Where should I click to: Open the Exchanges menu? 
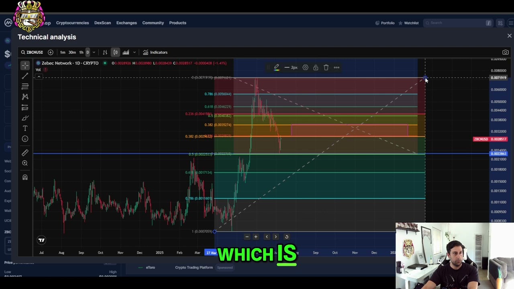click(126, 23)
